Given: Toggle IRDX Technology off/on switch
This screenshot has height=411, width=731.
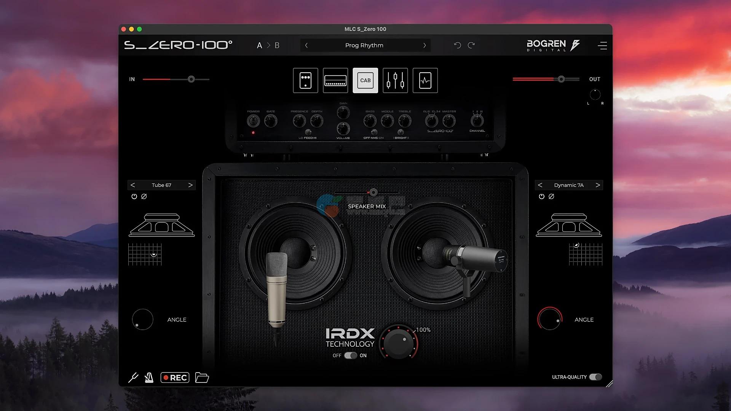Looking at the screenshot, I should click(x=350, y=355).
